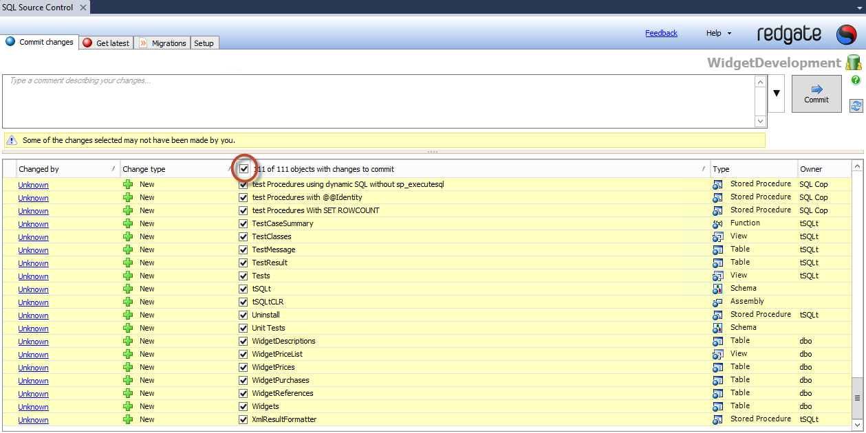
Task: Click the Function type icon for TestCaseSummary
Action: coord(717,223)
